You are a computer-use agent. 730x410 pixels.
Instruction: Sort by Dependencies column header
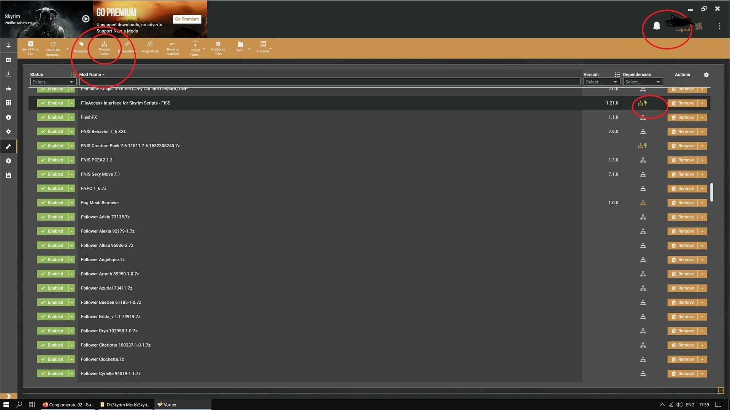point(637,74)
